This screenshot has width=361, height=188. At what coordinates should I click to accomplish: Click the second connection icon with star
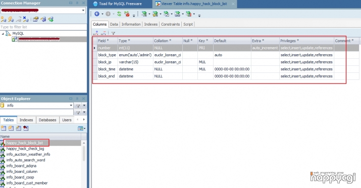click(11, 20)
